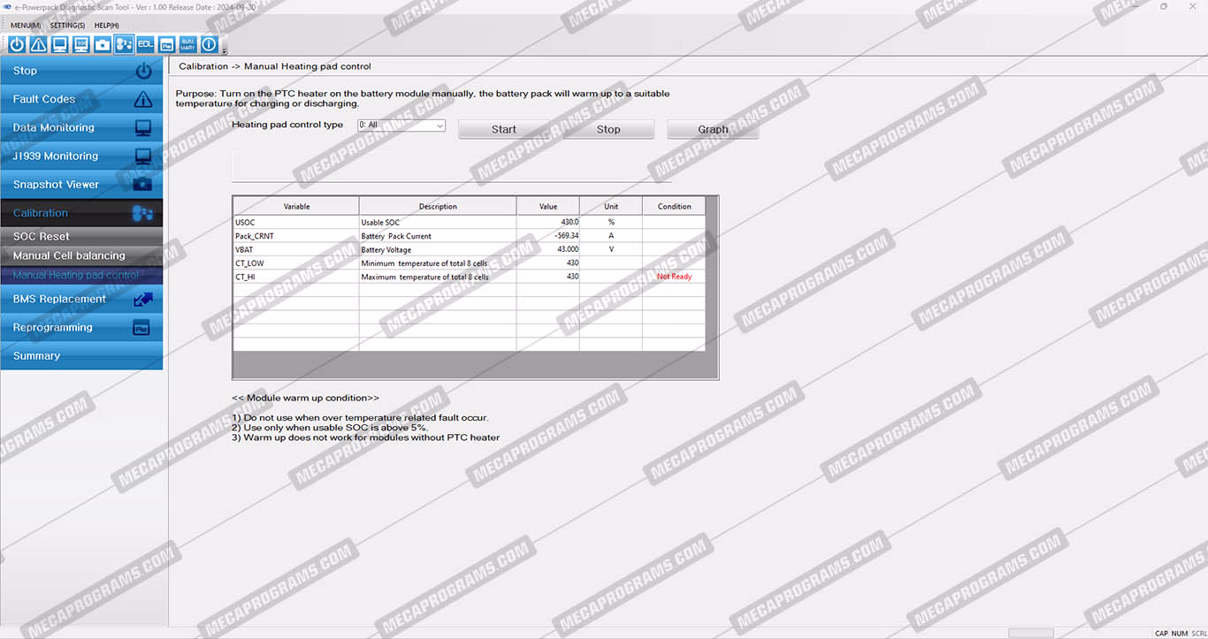Expand the toolbar overflow arrow
The image size is (1208, 639).
225,50
